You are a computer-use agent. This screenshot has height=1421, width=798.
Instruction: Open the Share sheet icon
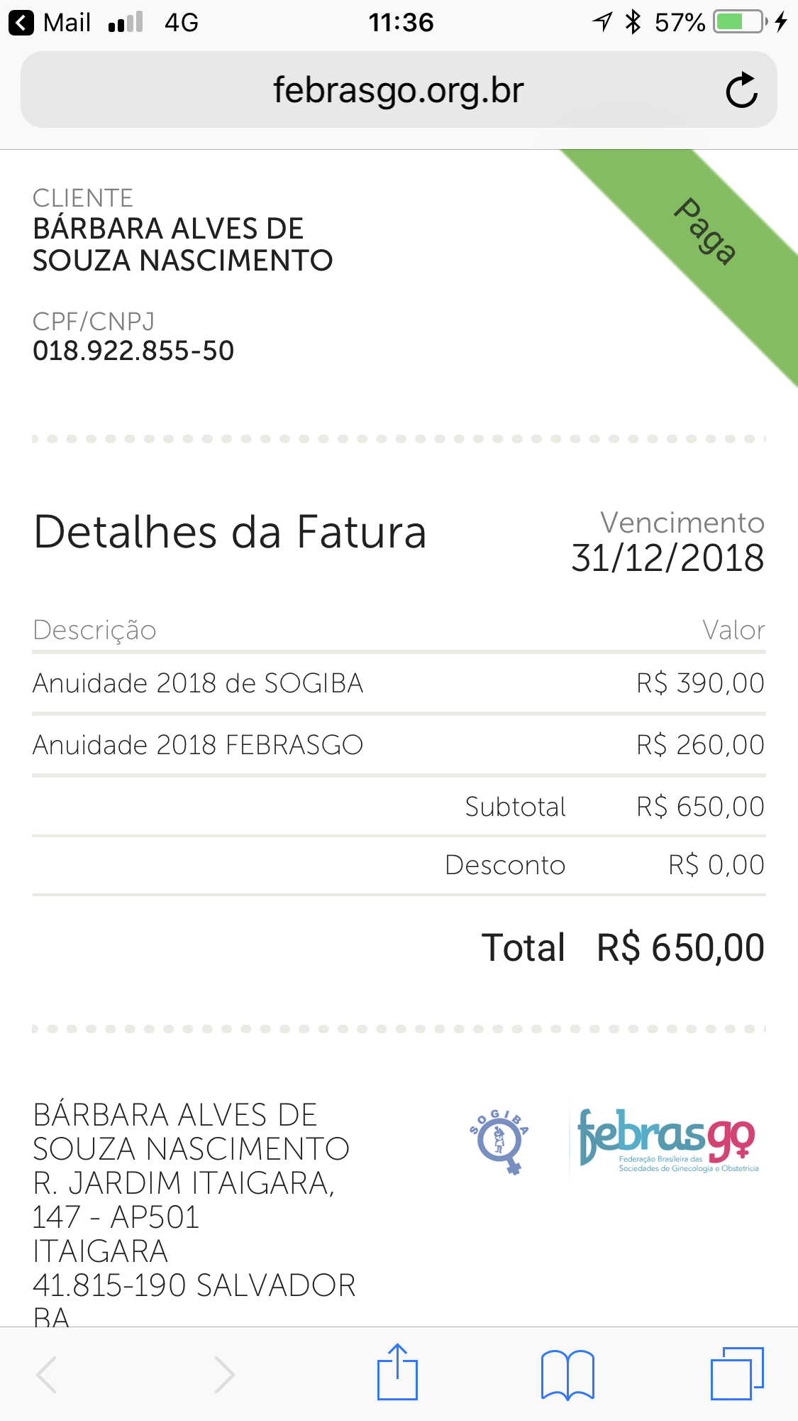(397, 1373)
